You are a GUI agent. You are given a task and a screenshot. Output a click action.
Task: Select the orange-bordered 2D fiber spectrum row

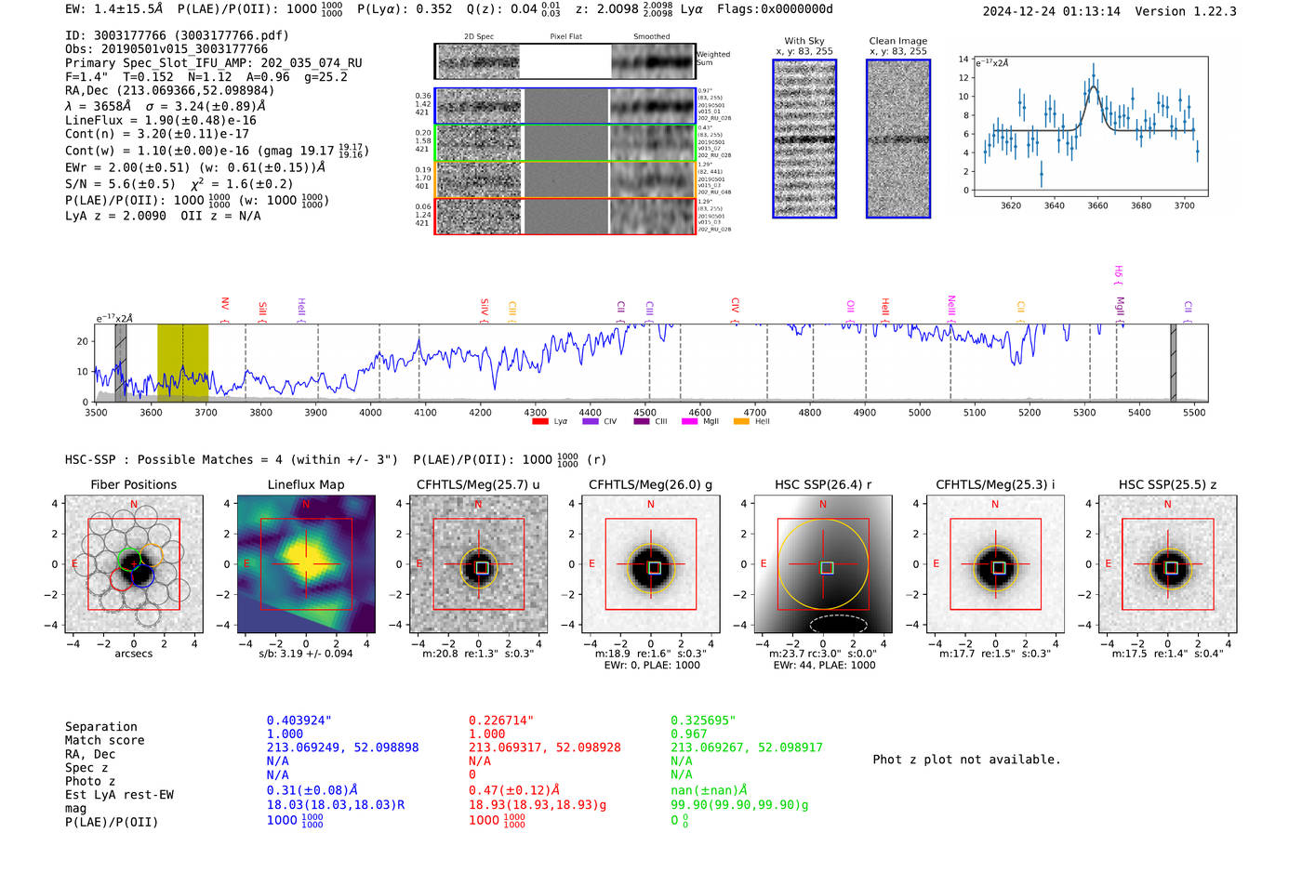click(565, 179)
